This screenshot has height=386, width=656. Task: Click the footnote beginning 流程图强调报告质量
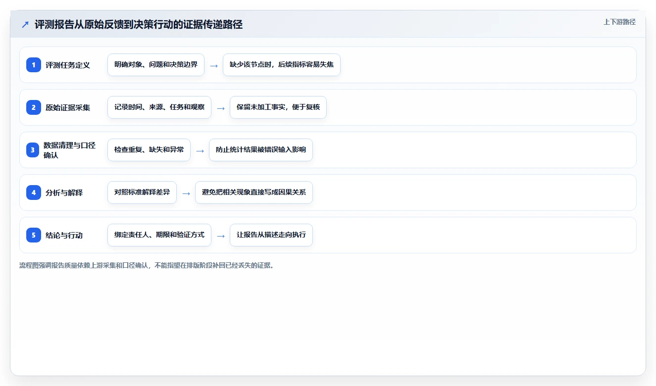pyautogui.click(x=147, y=265)
